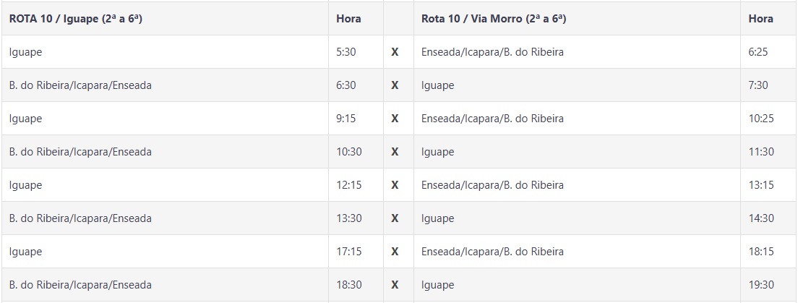798x303 pixels.
Task: Select the 6:25 time cell
Action: tap(759, 52)
